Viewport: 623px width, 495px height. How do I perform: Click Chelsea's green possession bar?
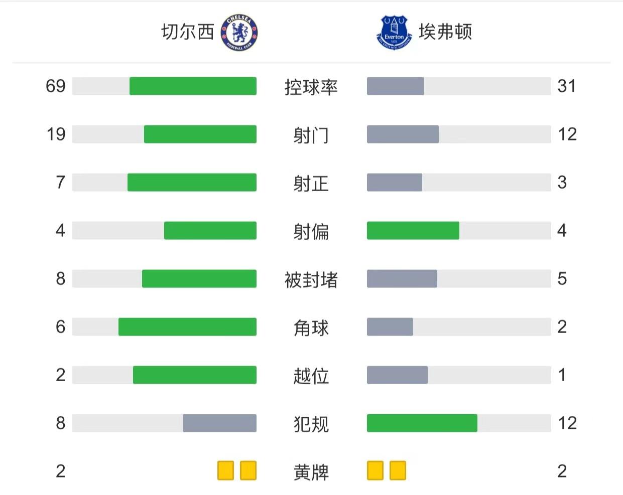193,86
